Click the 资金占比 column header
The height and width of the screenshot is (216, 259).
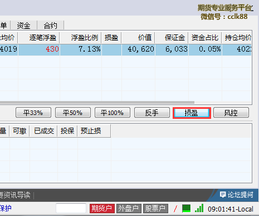[205, 38]
